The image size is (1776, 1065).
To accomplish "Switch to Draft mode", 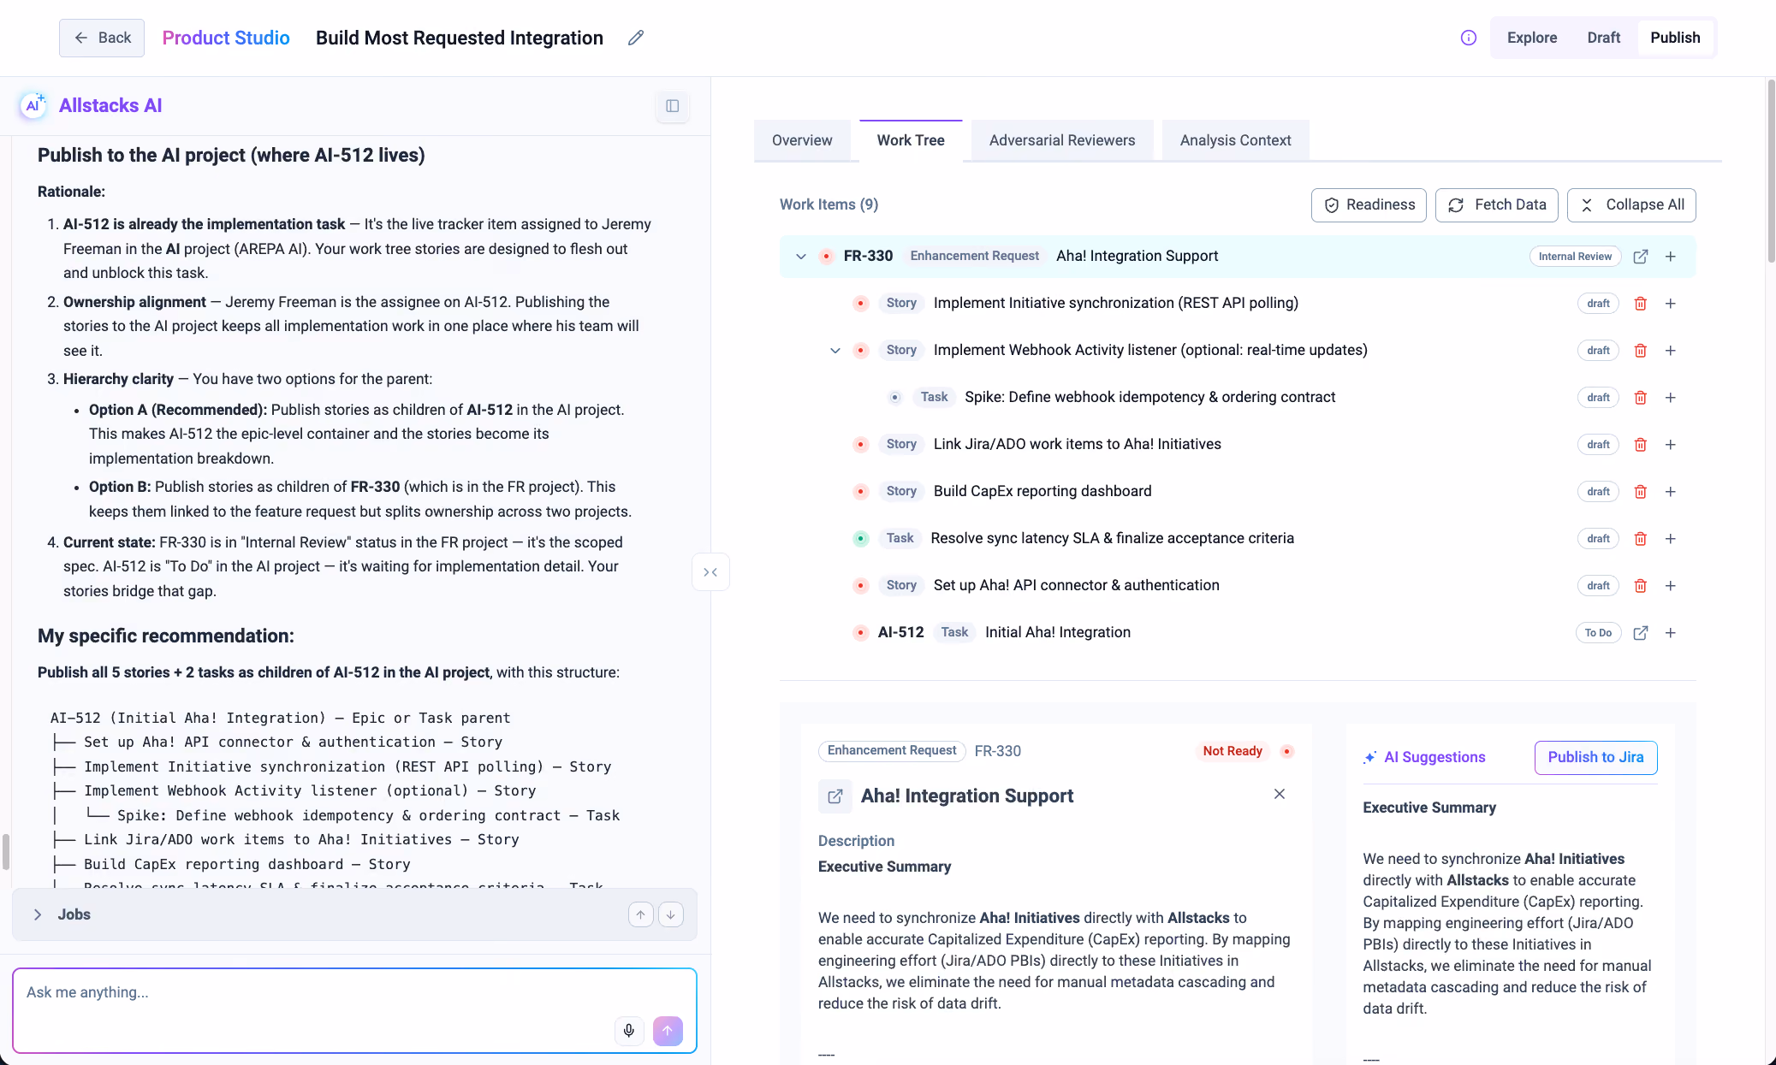I will click(x=1603, y=38).
